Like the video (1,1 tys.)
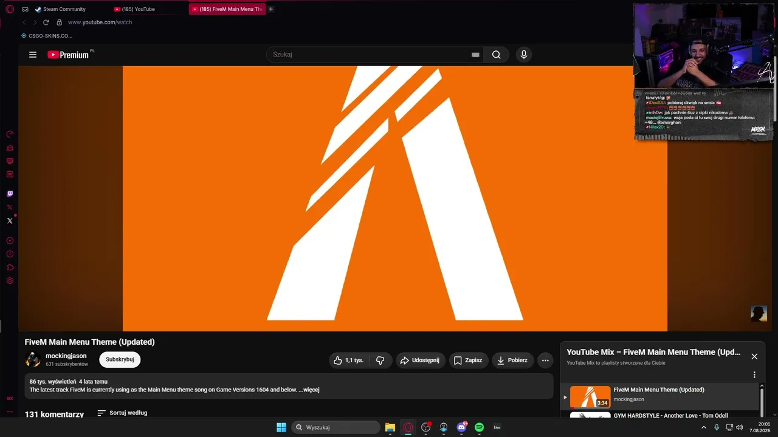Image resolution: width=778 pixels, height=437 pixels. (349, 361)
